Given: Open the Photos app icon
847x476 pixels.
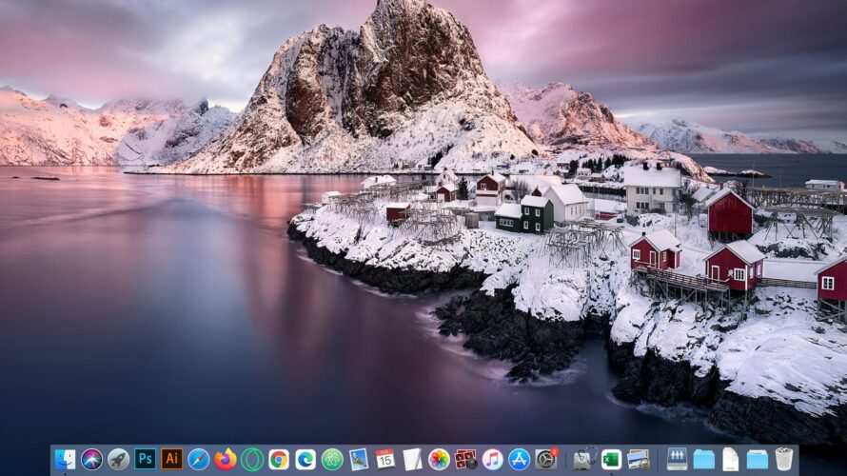Looking at the screenshot, I should tap(439, 459).
